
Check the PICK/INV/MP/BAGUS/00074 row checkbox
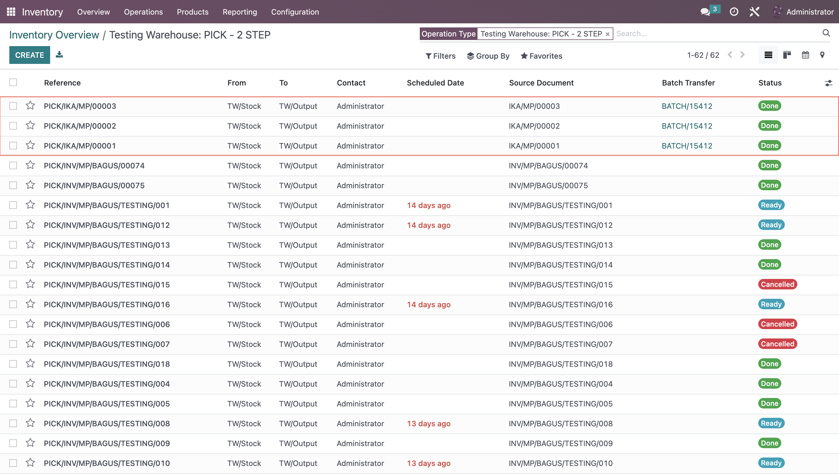coord(13,166)
